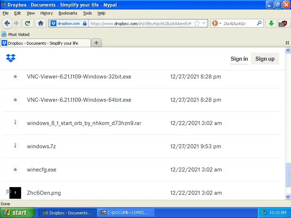This screenshot has width=291, height=218.
Task: Open the windows.7z file
Action: tap(41, 146)
